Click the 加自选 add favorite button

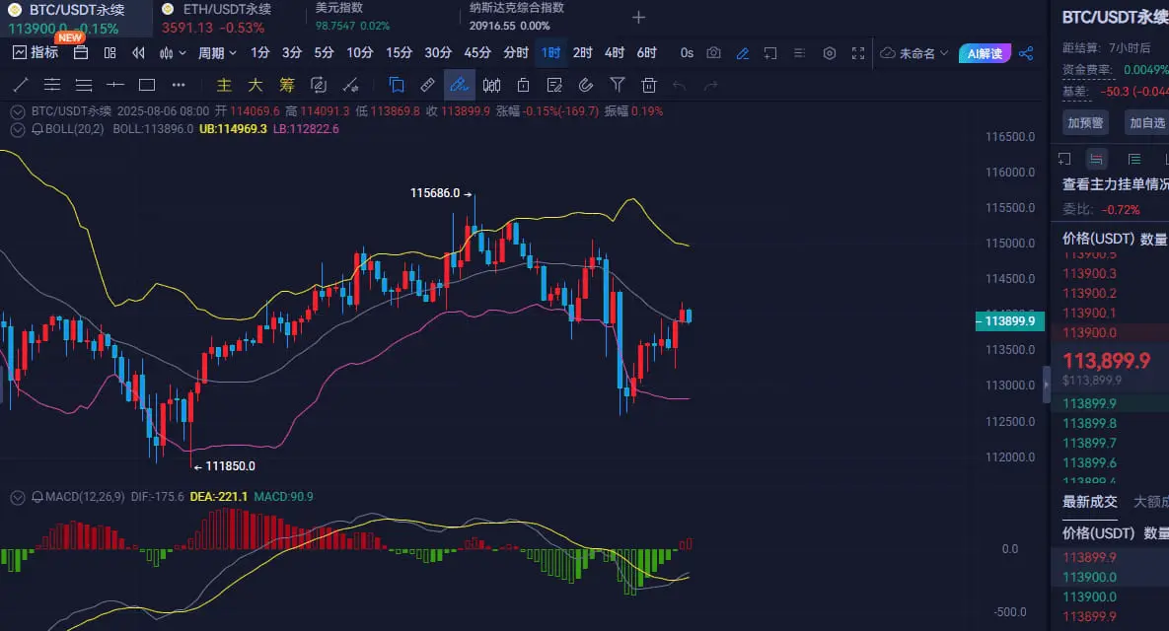pos(1146,123)
